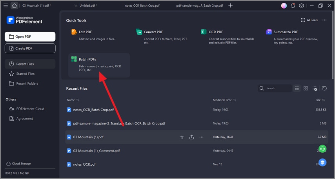The height and width of the screenshot is (179, 335).
Task: Refresh the recent files list
Action: tap(324, 89)
